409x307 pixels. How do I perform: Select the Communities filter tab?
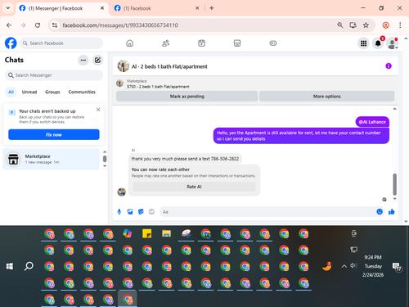click(82, 92)
